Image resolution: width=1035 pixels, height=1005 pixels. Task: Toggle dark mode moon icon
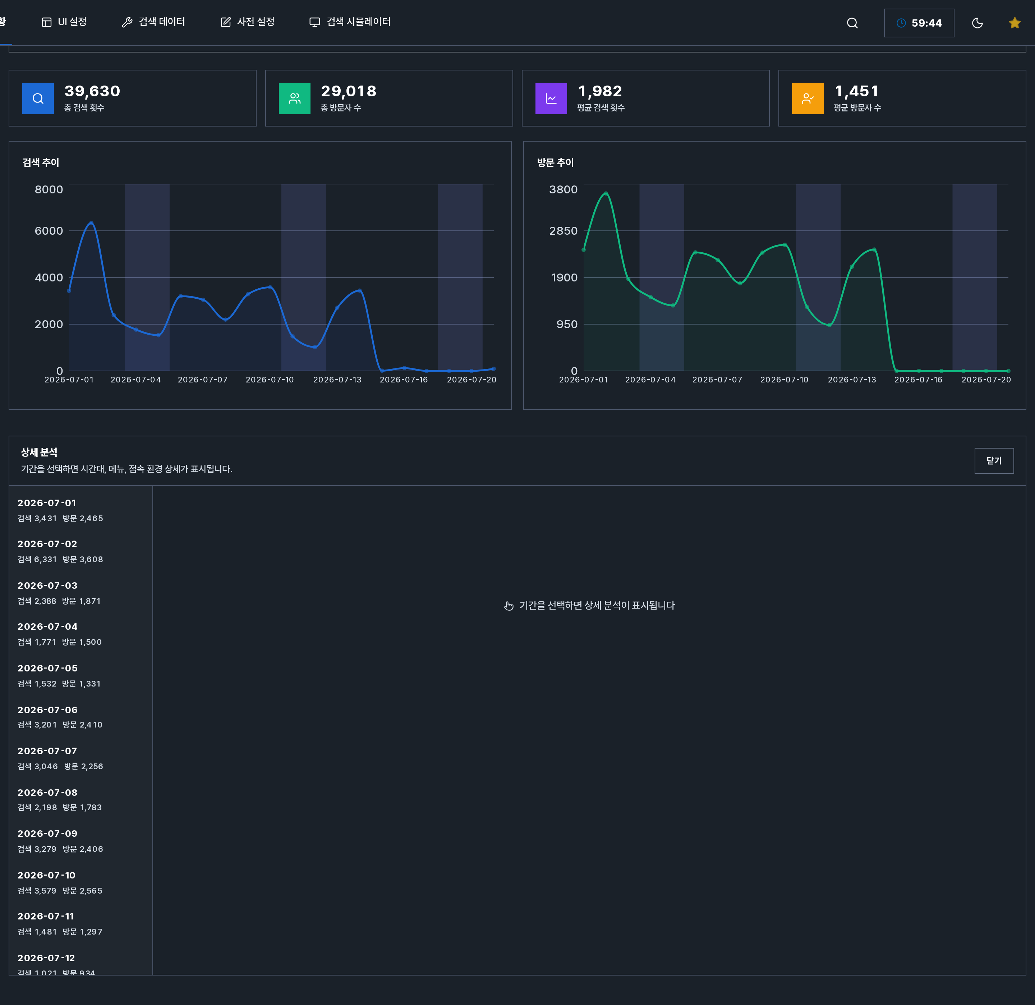[977, 23]
